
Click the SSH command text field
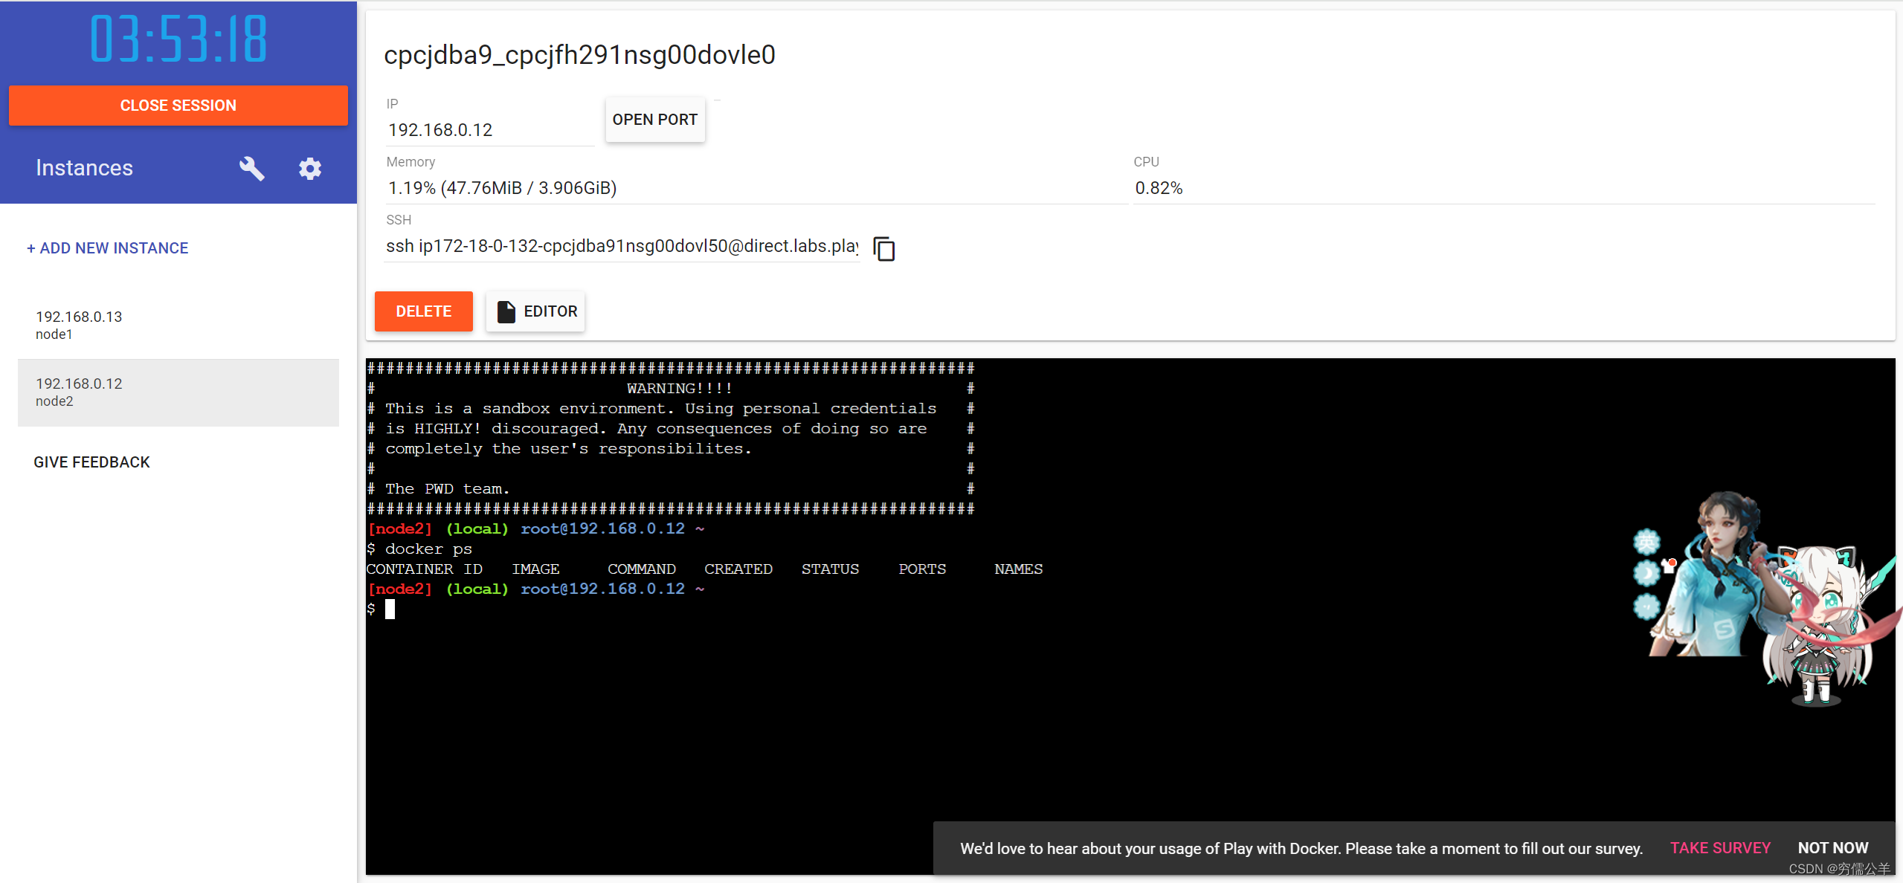[622, 246]
